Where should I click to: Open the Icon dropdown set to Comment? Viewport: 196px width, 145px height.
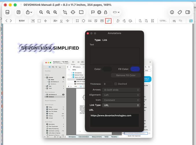(121, 100)
